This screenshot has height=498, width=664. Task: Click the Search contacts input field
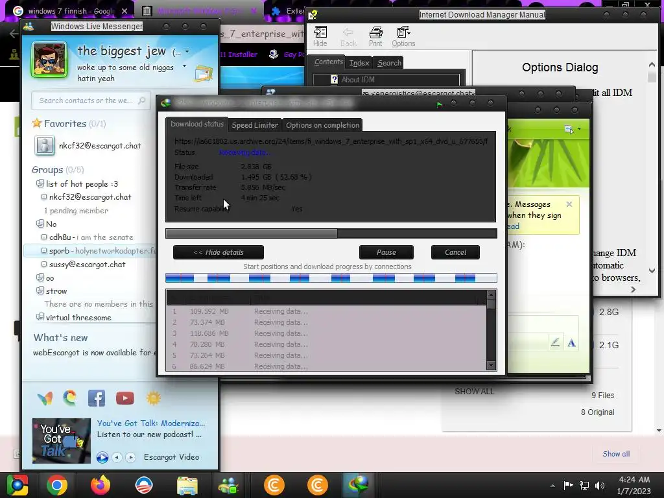[91, 101]
